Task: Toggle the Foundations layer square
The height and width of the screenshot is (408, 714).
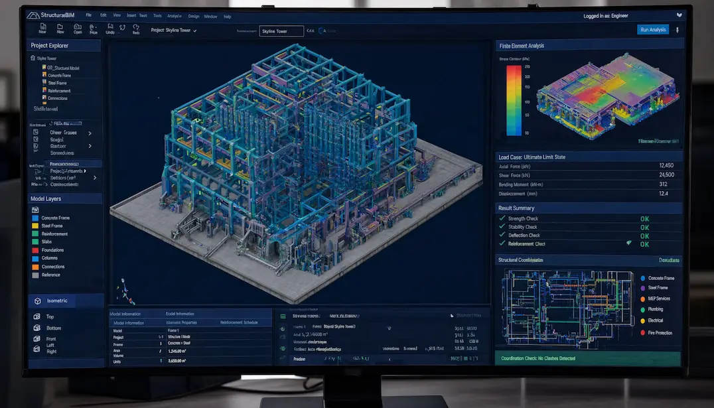Action: [35, 250]
